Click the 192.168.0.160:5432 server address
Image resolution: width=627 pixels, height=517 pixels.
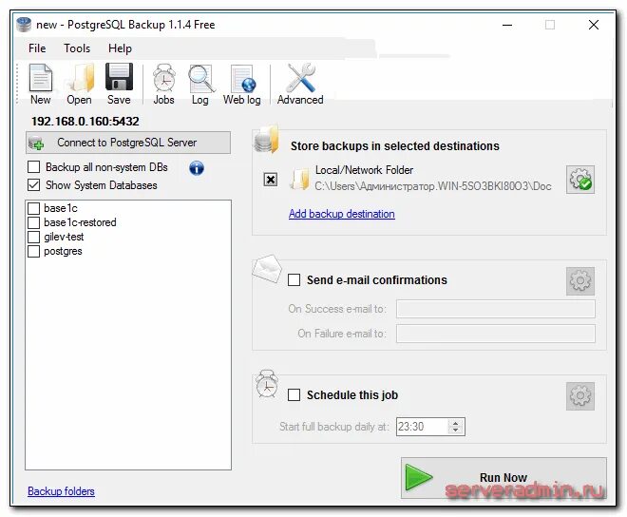85,122
